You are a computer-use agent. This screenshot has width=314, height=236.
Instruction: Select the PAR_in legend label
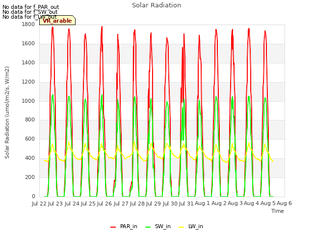point(129,226)
